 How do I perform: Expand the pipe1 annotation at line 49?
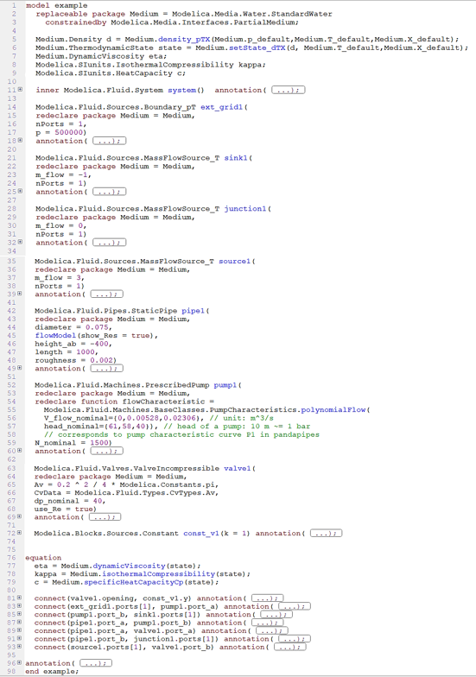tap(107, 368)
